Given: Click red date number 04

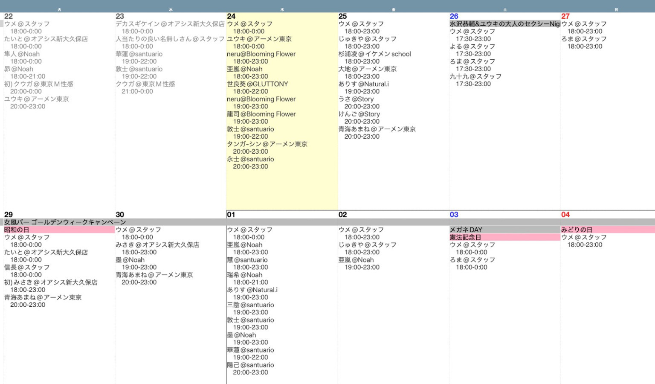Looking at the screenshot, I should tap(565, 215).
